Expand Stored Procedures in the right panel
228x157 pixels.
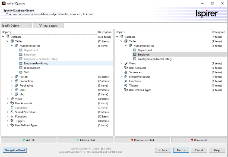click(121, 77)
